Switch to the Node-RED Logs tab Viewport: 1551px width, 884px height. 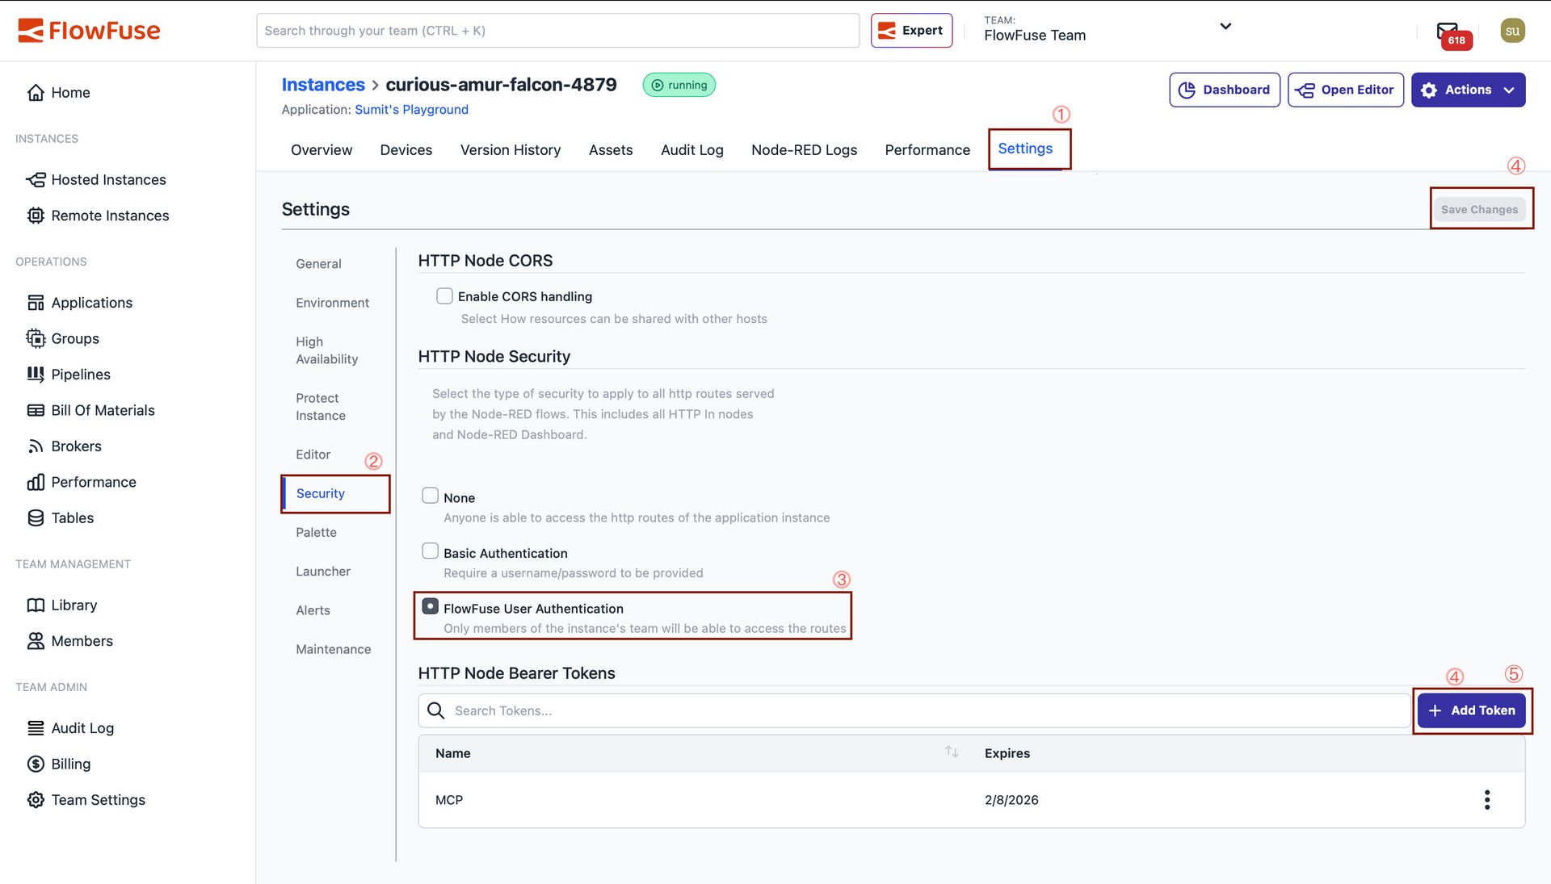[x=804, y=149]
